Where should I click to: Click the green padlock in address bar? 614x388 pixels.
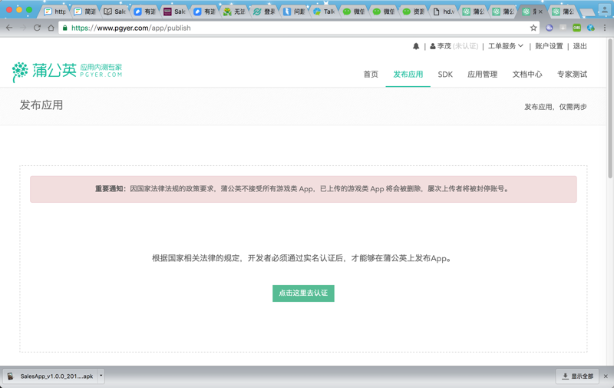65,28
